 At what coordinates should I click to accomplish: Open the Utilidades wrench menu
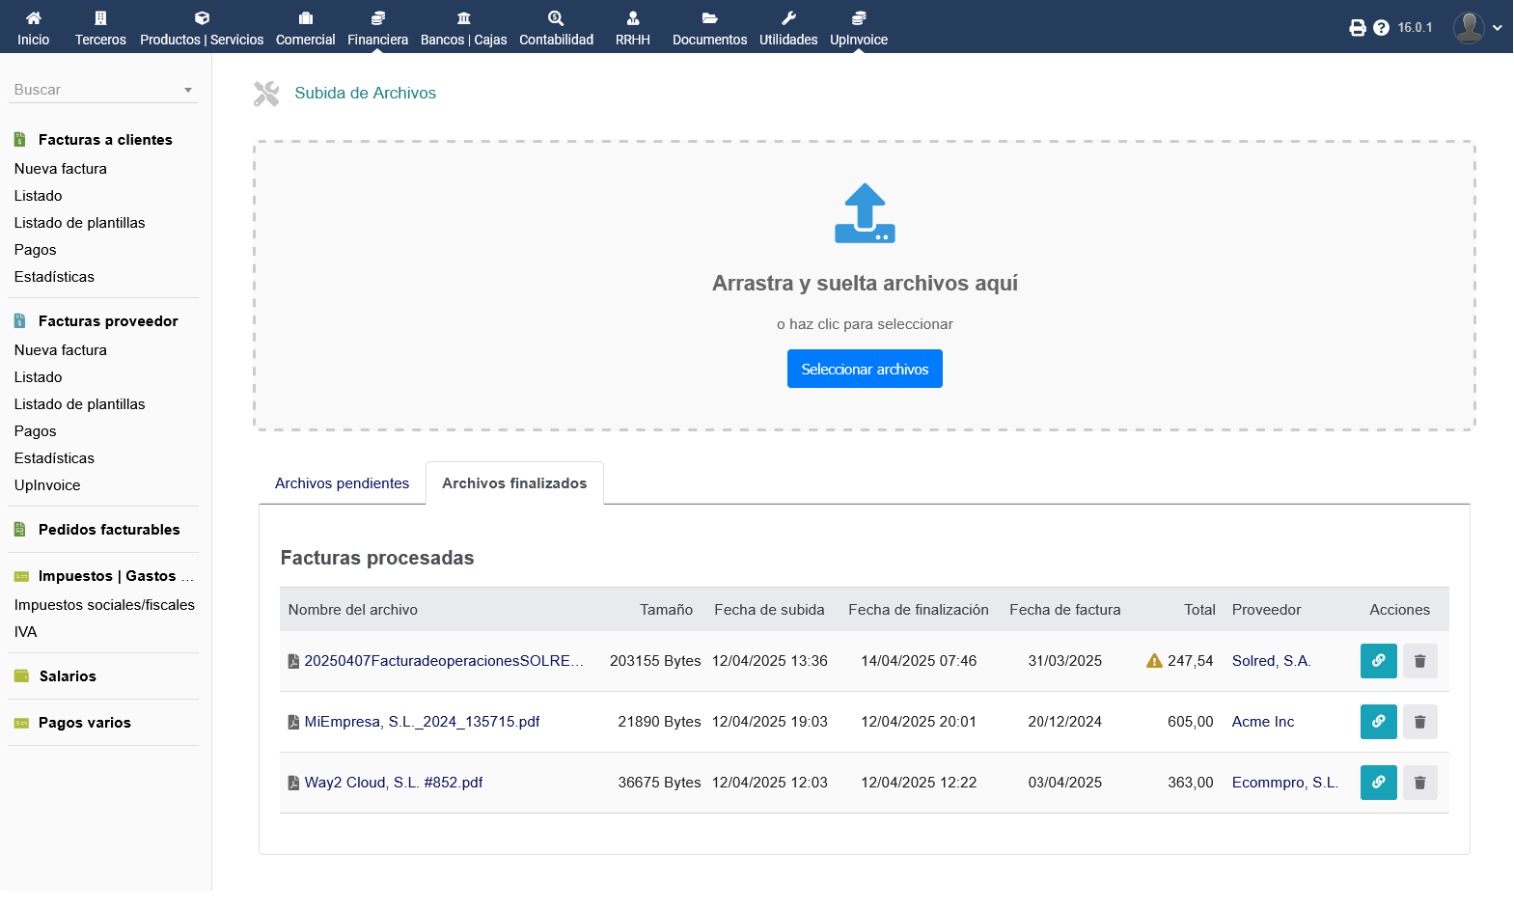click(x=787, y=28)
